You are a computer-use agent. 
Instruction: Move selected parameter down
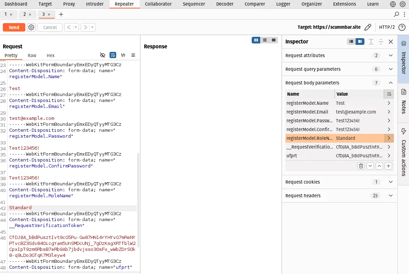(370, 166)
